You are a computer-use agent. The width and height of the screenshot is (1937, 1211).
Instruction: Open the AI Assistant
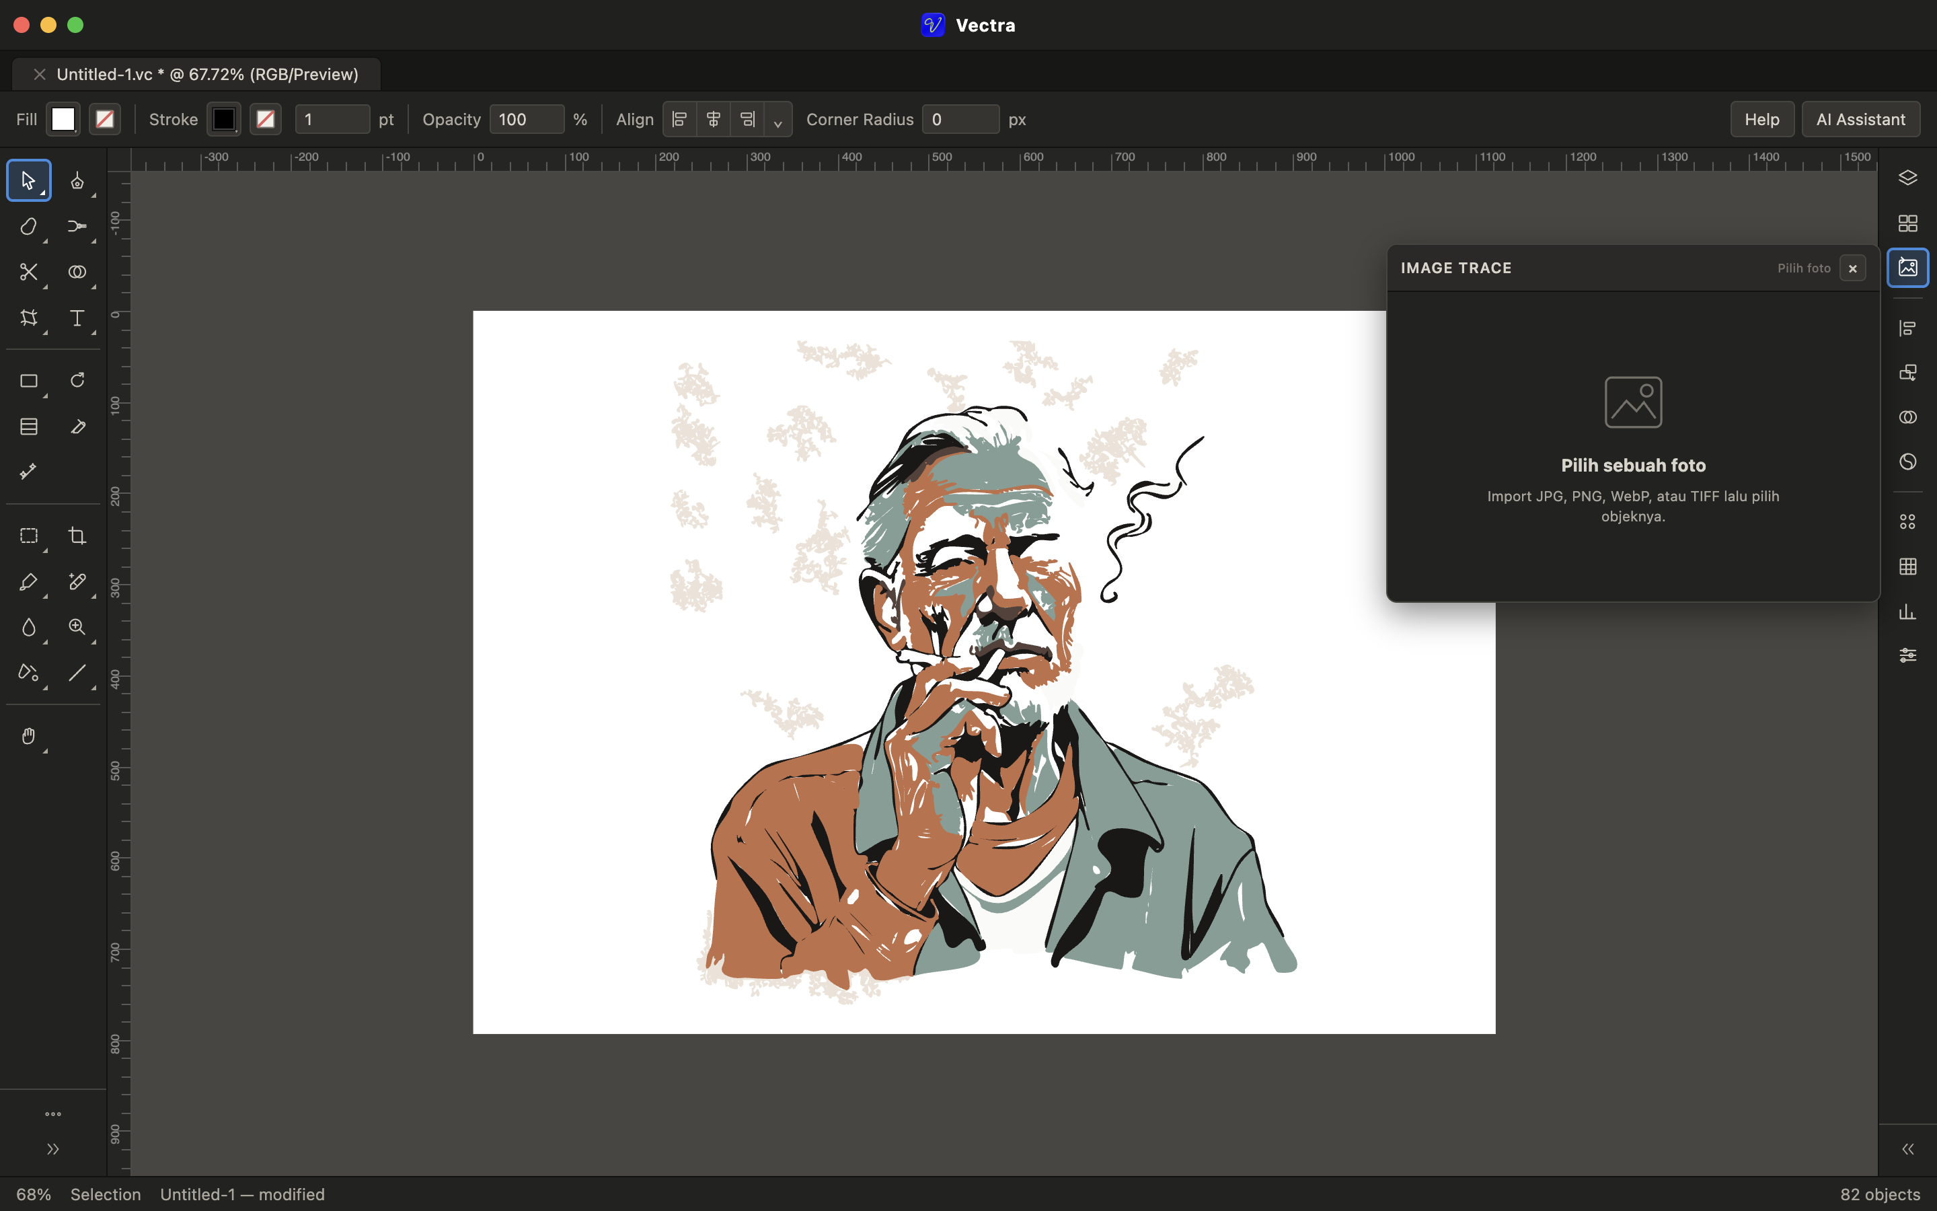[x=1860, y=119]
